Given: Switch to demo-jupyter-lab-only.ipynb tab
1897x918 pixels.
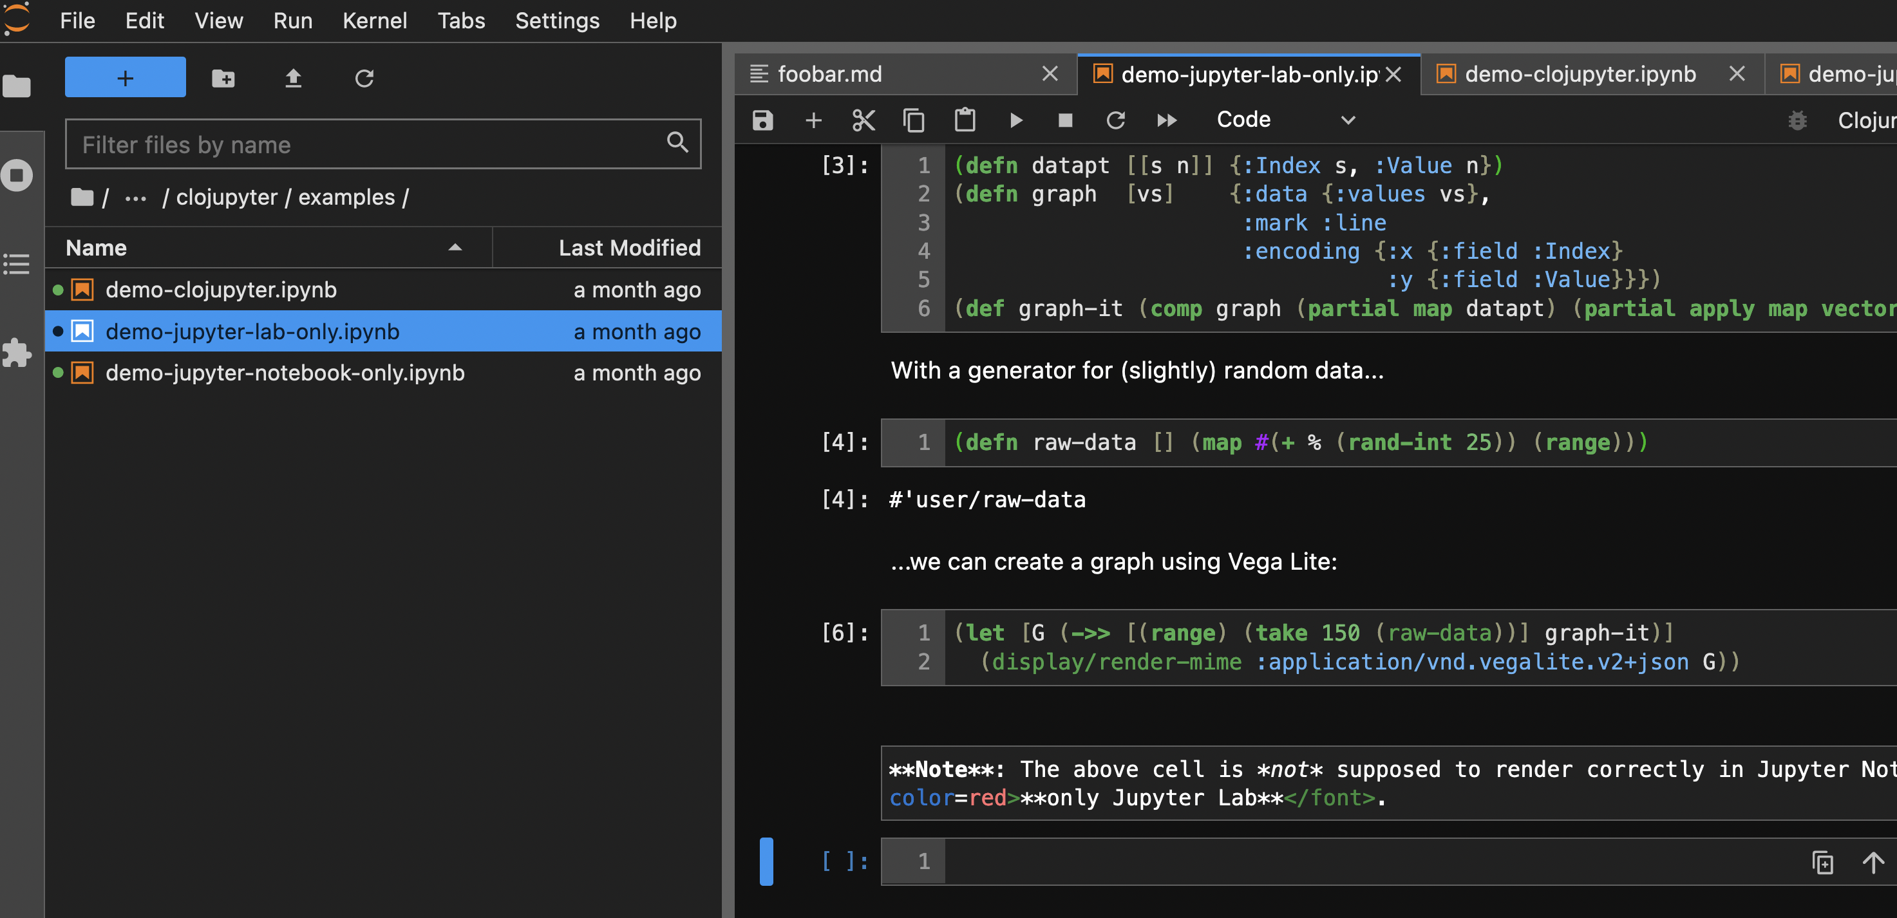Looking at the screenshot, I should (1249, 74).
